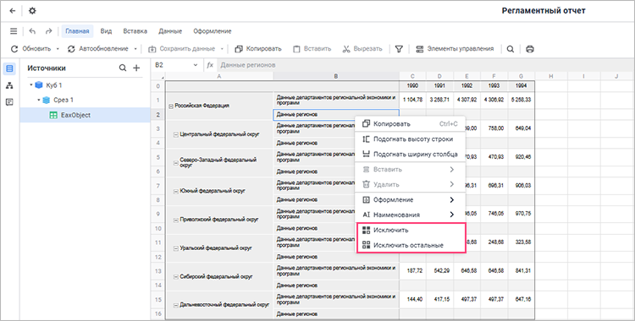Click the redo arrow icon

(x=48, y=31)
